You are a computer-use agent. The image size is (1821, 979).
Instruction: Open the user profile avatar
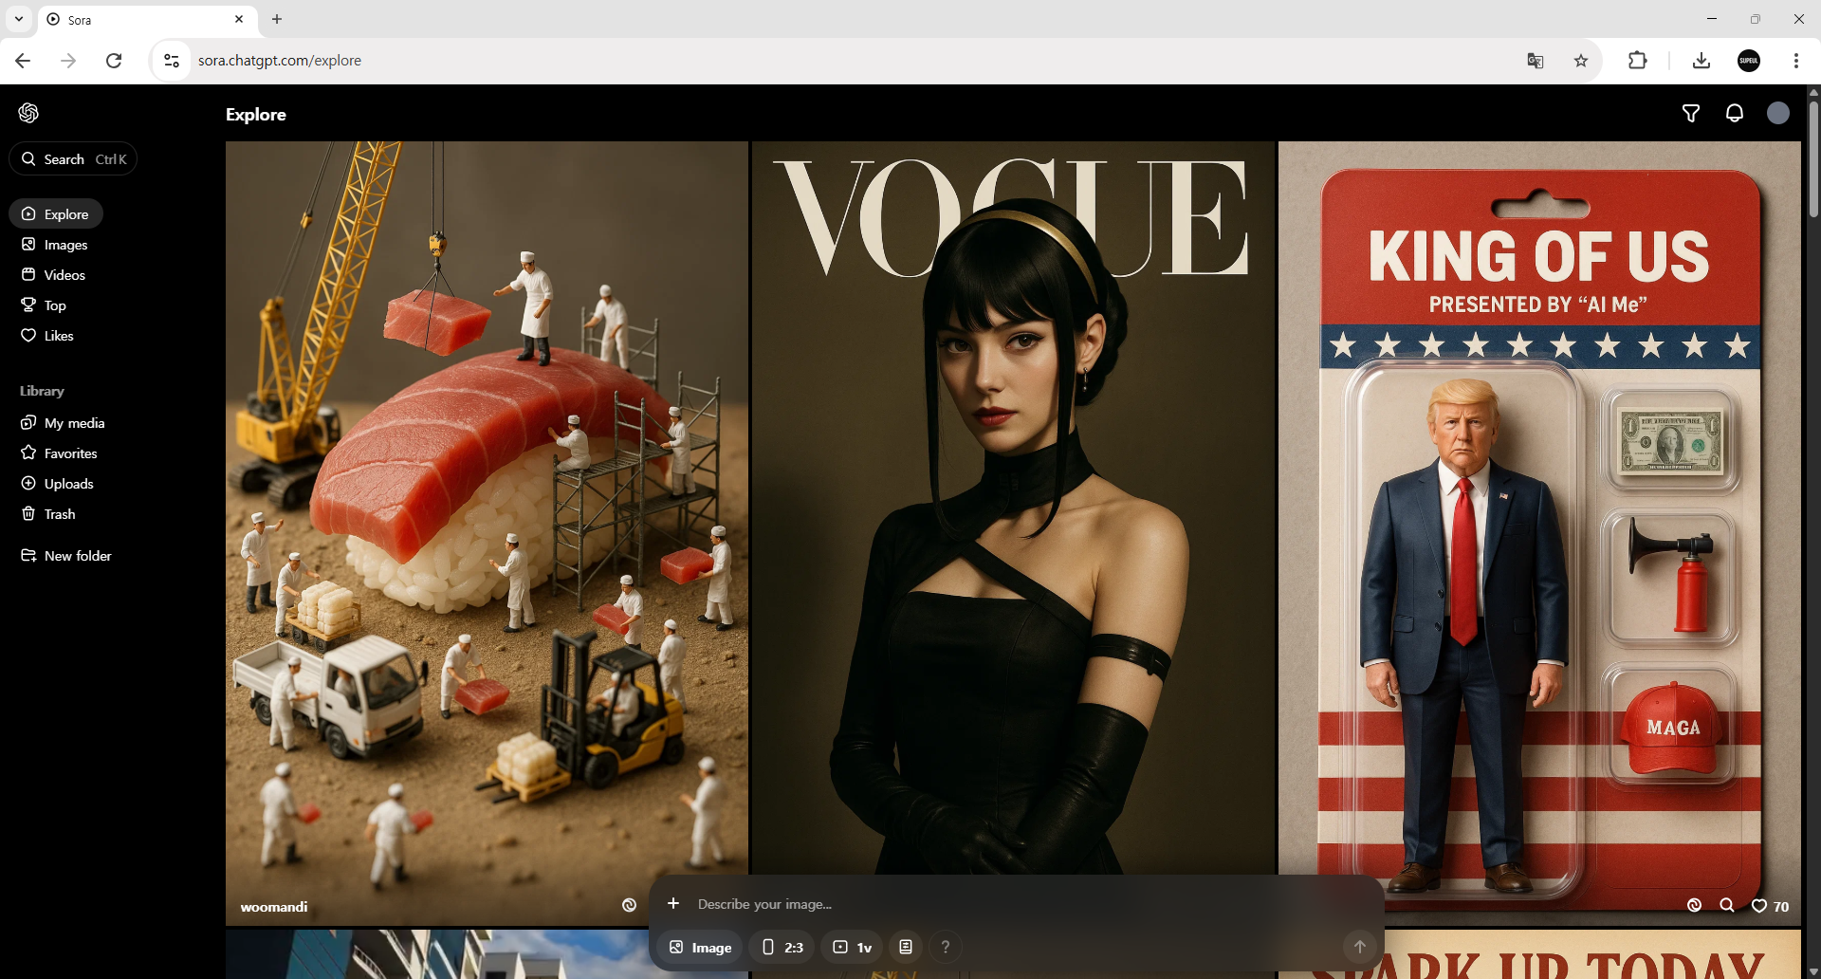point(1778,114)
